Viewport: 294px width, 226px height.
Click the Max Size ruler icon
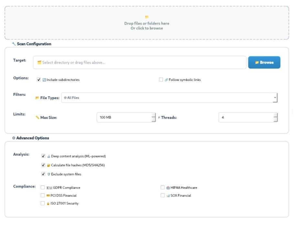click(37, 117)
